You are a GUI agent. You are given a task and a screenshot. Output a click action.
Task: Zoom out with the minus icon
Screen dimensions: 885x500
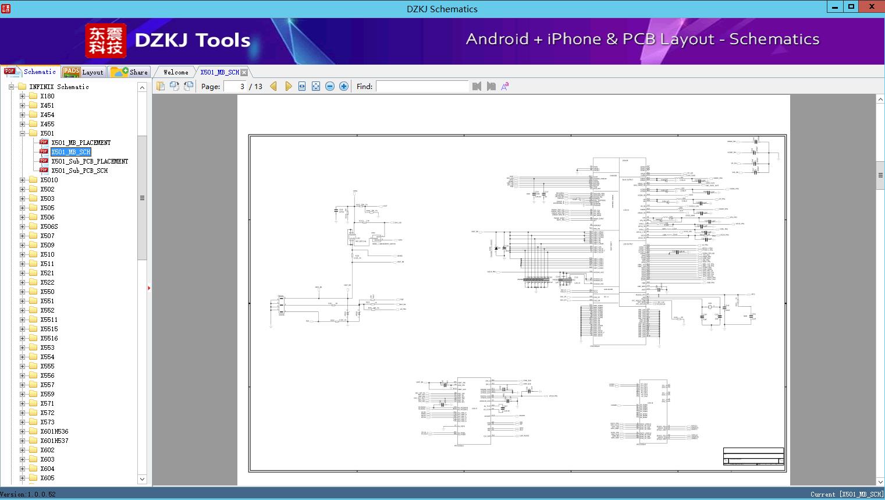click(330, 86)
